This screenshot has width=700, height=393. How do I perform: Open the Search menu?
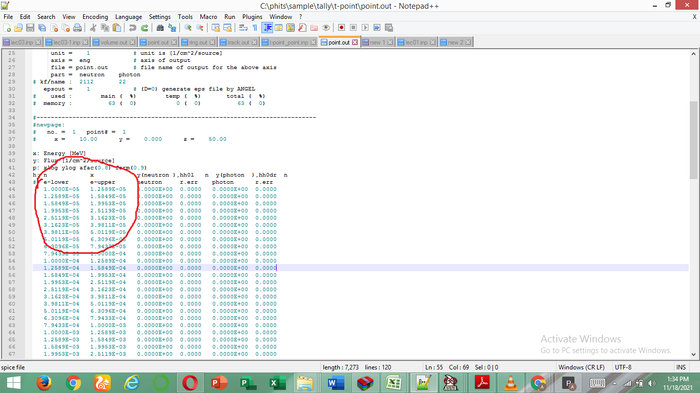(46, 17)
